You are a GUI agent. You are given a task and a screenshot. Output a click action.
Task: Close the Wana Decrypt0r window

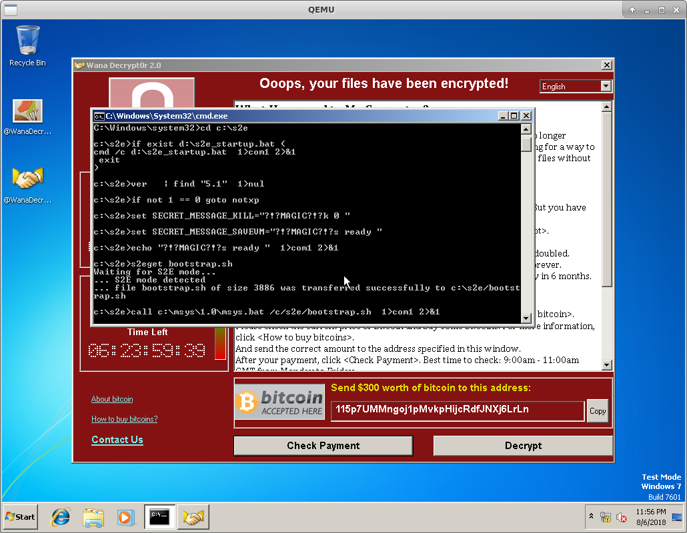pos(606,65)
